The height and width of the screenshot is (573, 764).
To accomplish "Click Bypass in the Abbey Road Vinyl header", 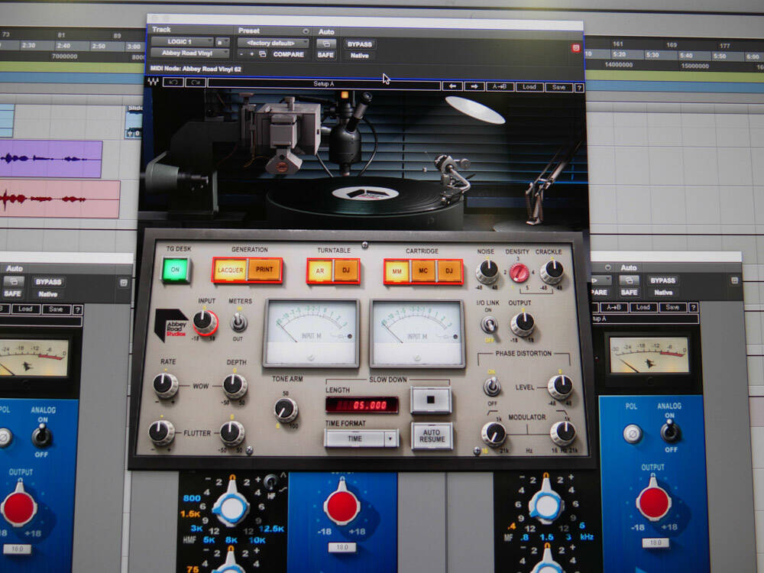I will pos(360,44).
